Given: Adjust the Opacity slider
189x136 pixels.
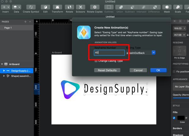Looking at the screenshot, I should tap(181, 98).
